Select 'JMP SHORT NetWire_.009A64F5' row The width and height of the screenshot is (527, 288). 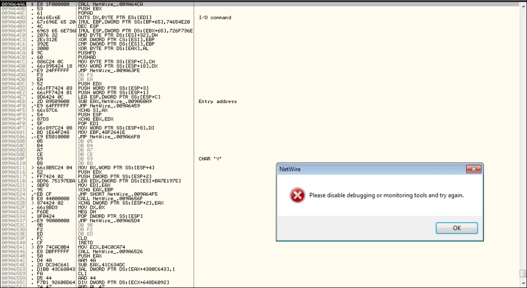(117, 194)
